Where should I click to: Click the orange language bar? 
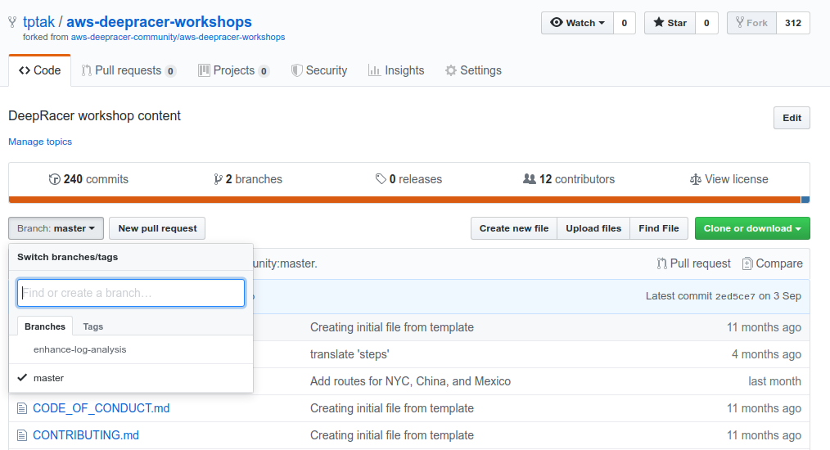point(404,200)
